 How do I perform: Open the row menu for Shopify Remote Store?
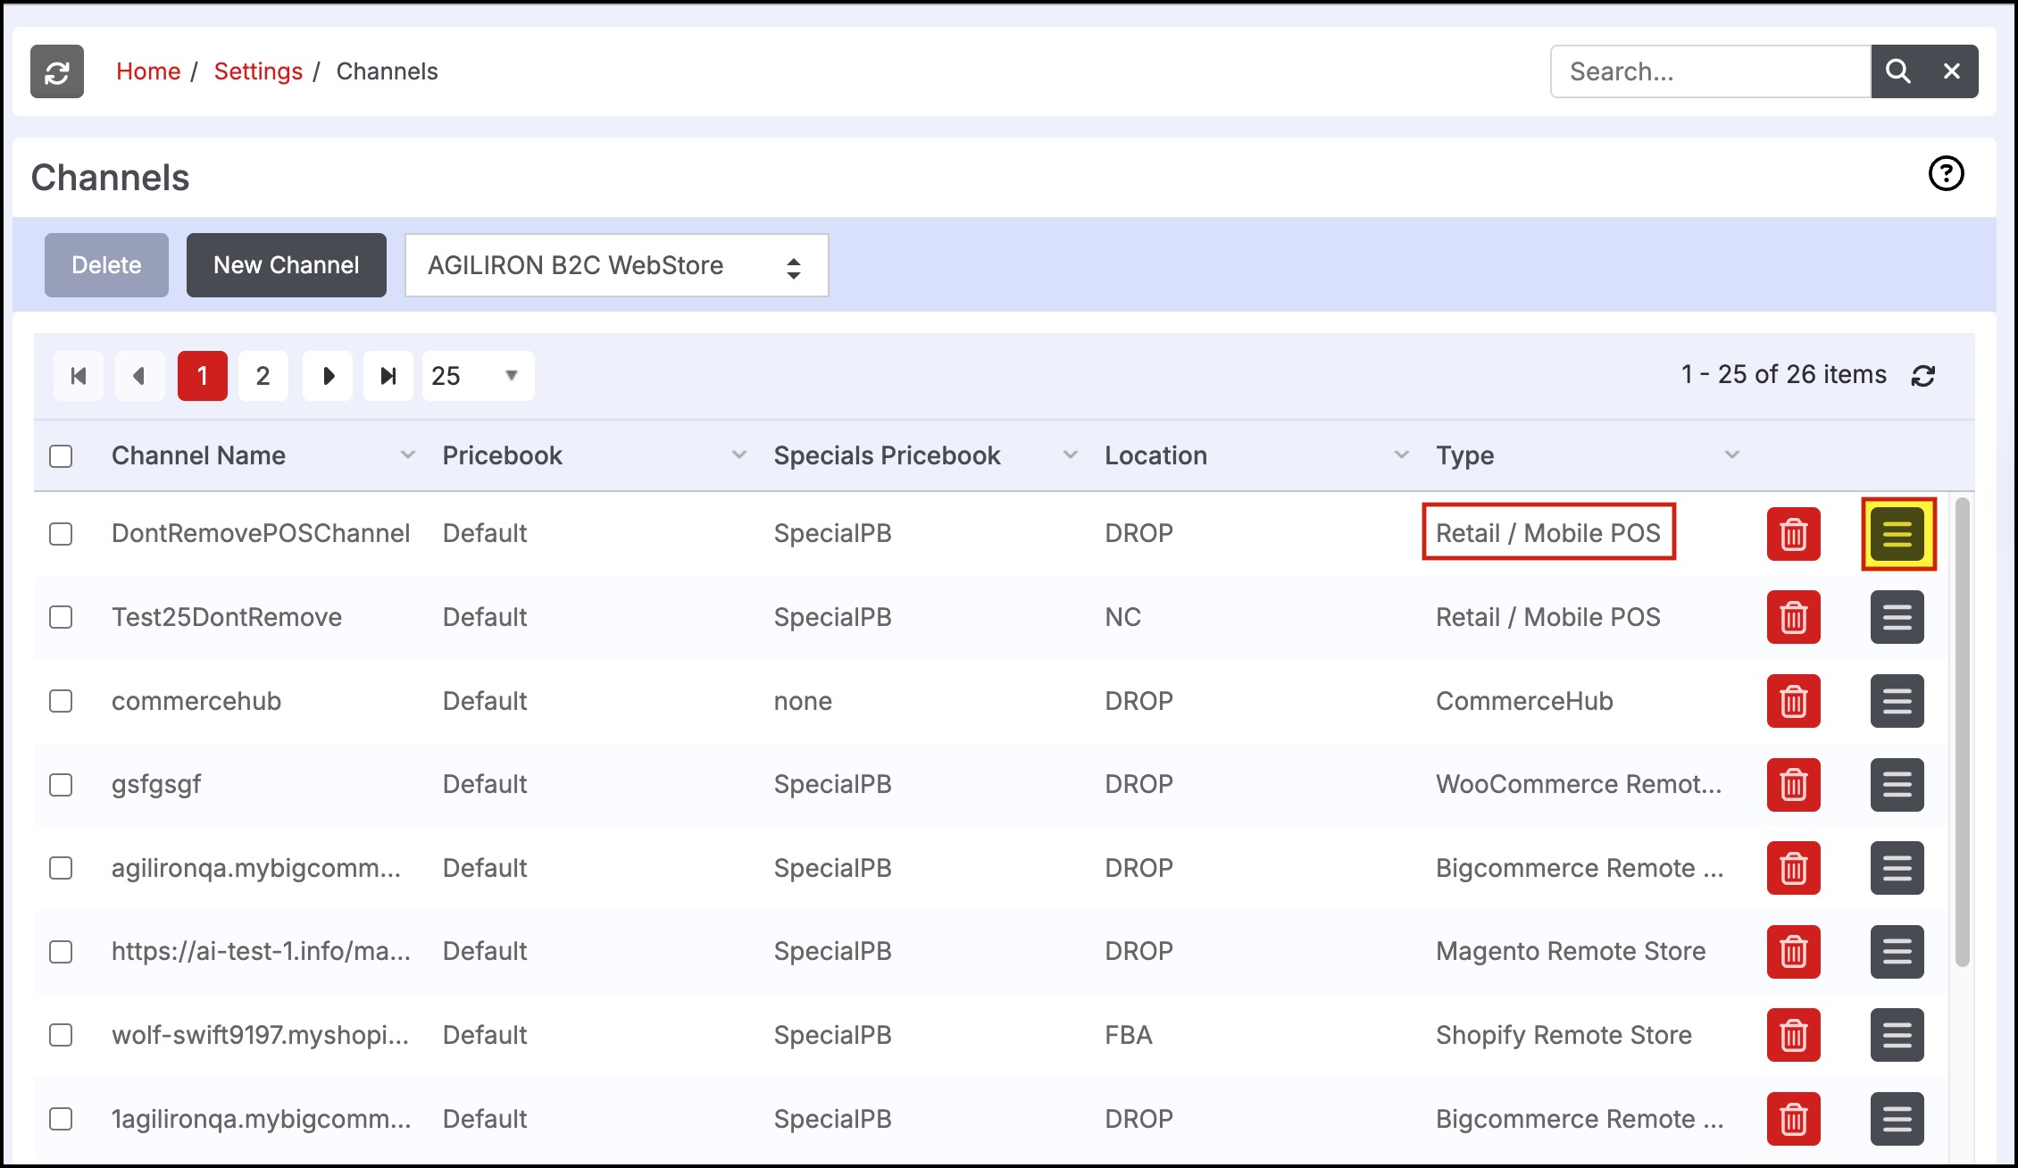(1897, 1035)
